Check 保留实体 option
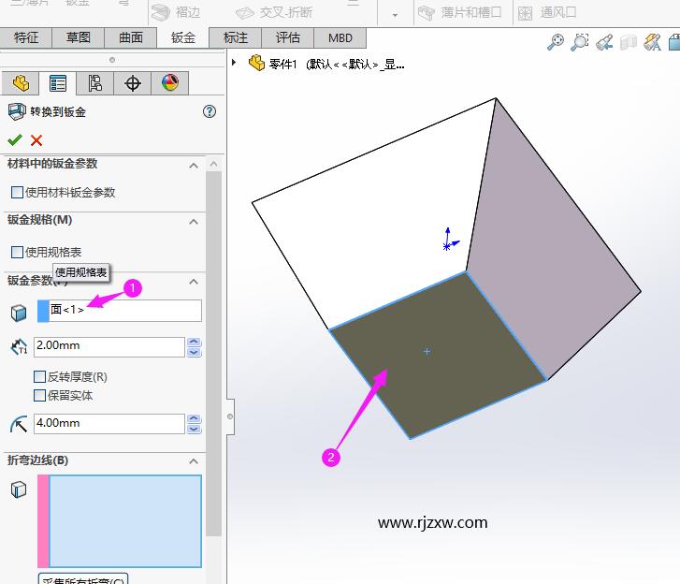The image size is (680, 584). pos(39,395)
